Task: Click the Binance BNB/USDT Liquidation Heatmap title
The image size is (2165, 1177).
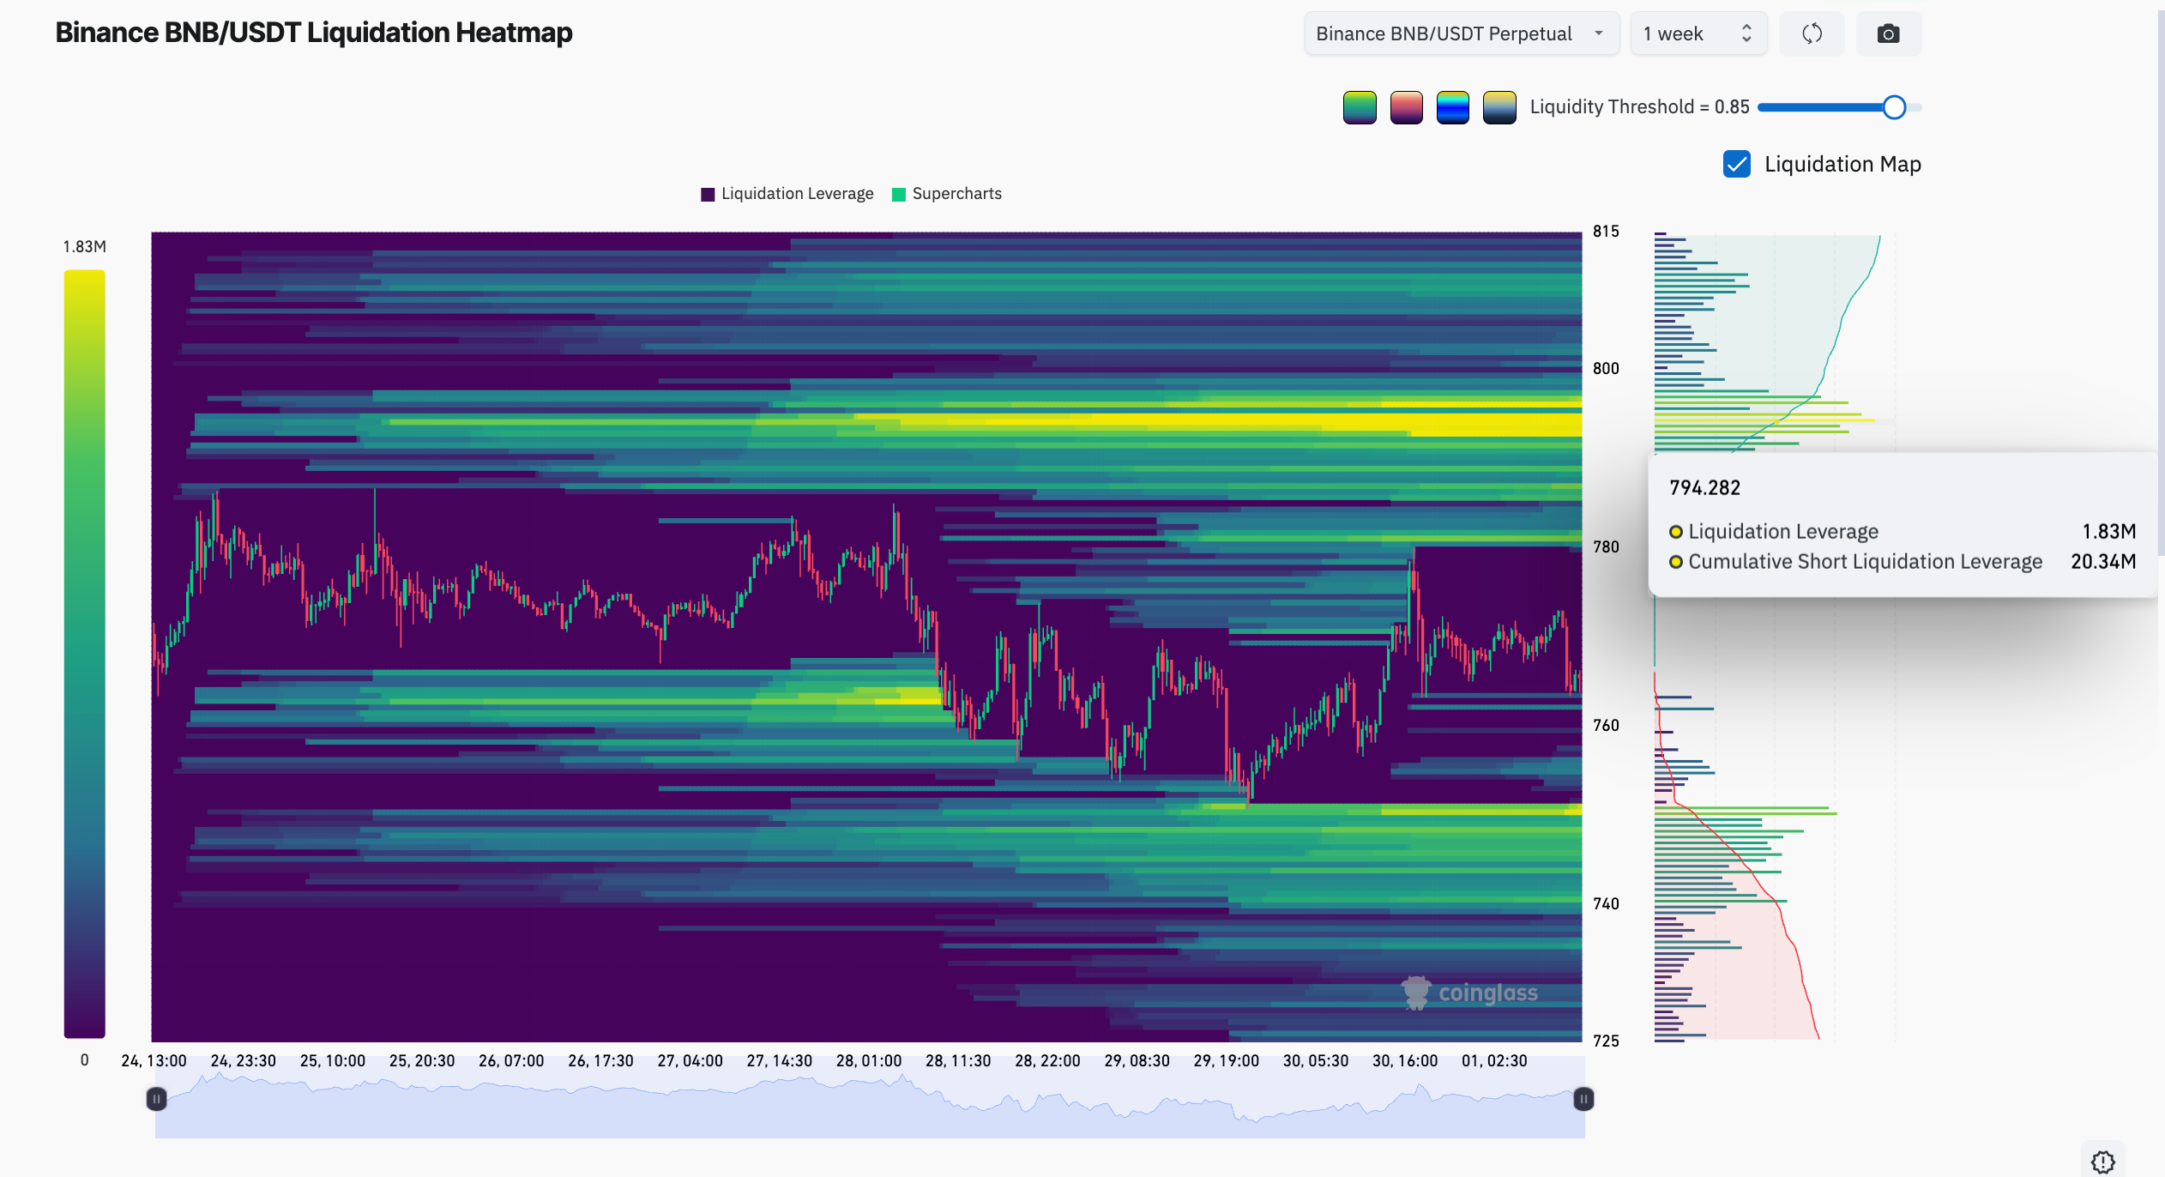Action: pyautogui.click(x=314, y=33)
